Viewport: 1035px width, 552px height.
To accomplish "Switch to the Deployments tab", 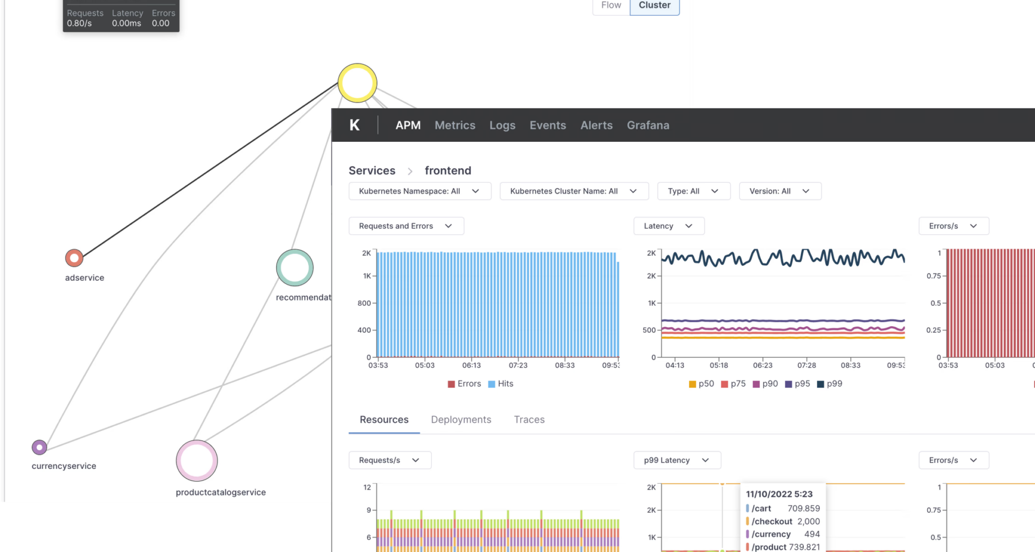I will click(x=461, y=419).
